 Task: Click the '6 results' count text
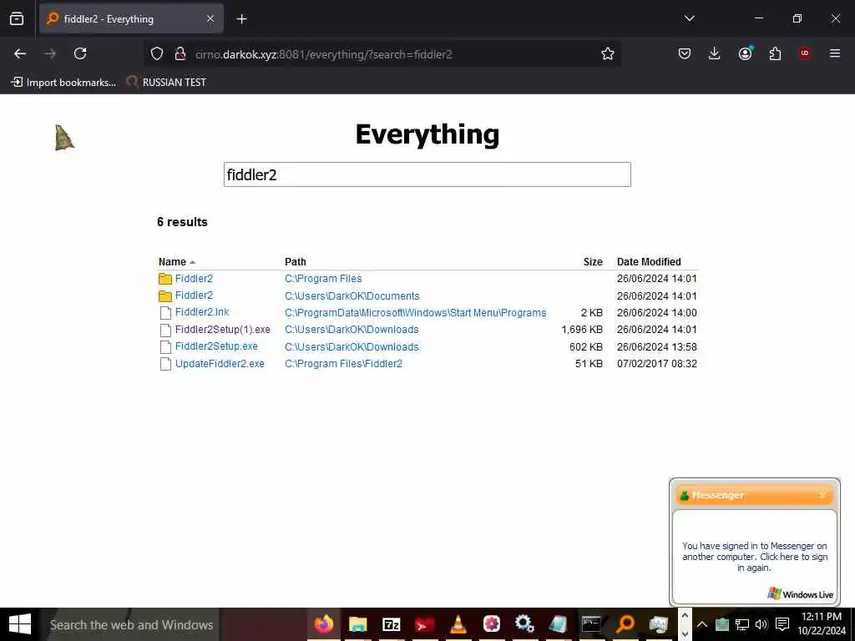[182, 222]
